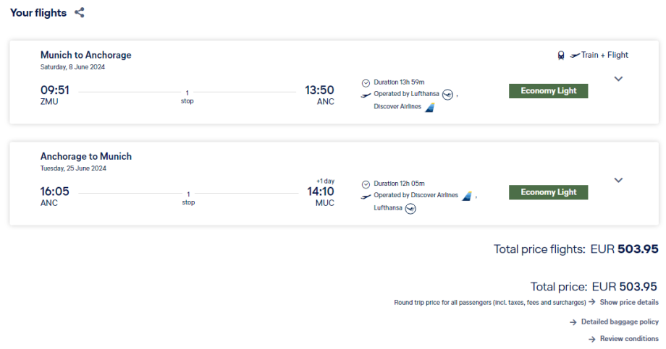Click the 1 stop label on return flight
666x349 pixels.
point(187,198)
